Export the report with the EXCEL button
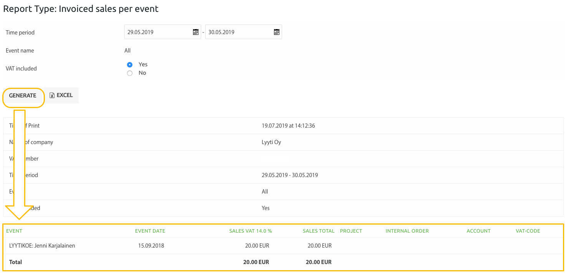 pos(61,95)
